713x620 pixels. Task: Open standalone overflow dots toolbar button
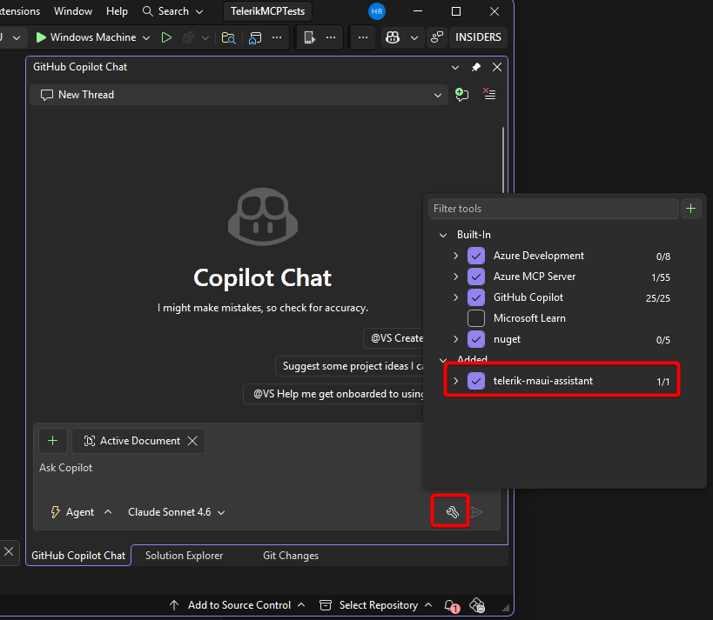tap(363, 37)
